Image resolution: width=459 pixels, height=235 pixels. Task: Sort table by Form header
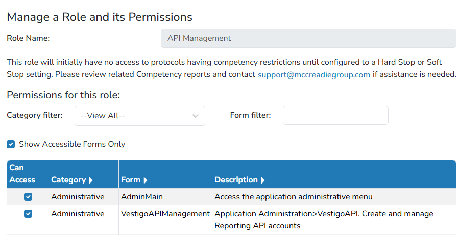(131, 180)
